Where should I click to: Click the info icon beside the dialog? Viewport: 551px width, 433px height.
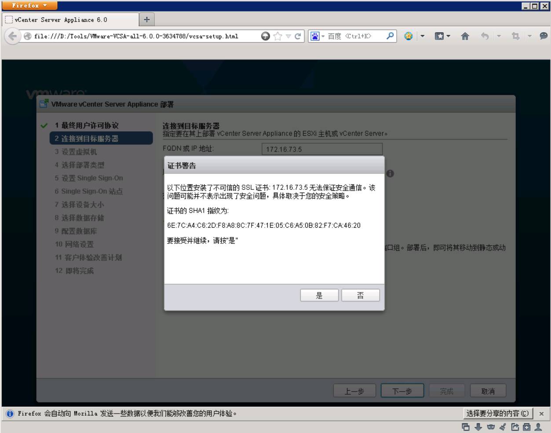390,174
